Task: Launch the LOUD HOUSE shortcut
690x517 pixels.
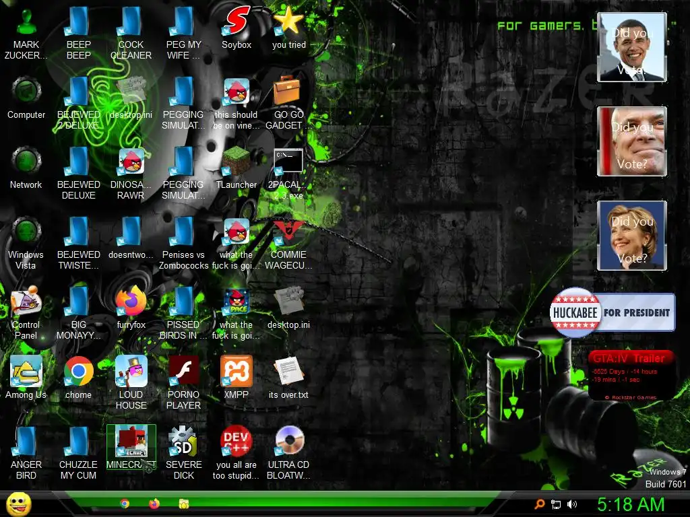Action: tap(131, 383)
